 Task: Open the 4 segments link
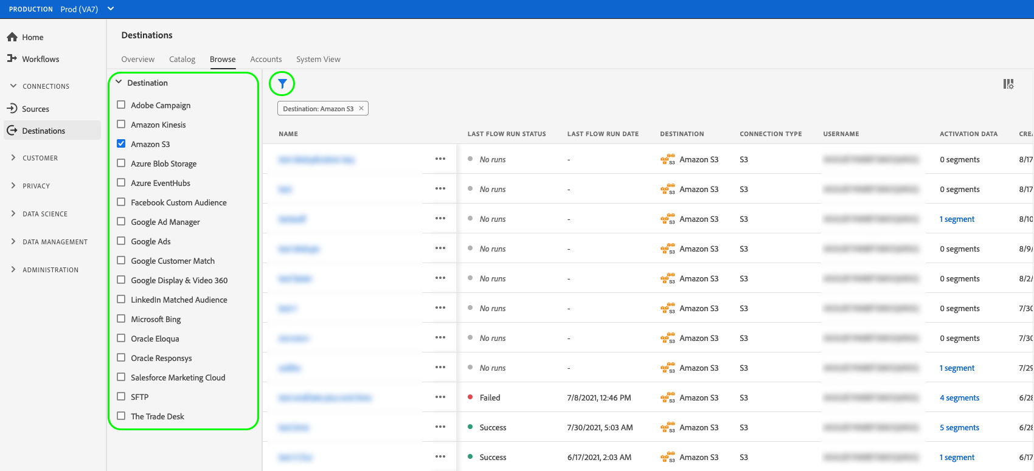959,397
